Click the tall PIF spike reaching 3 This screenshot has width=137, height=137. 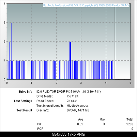pyautogui.click(x=11, y=51)
